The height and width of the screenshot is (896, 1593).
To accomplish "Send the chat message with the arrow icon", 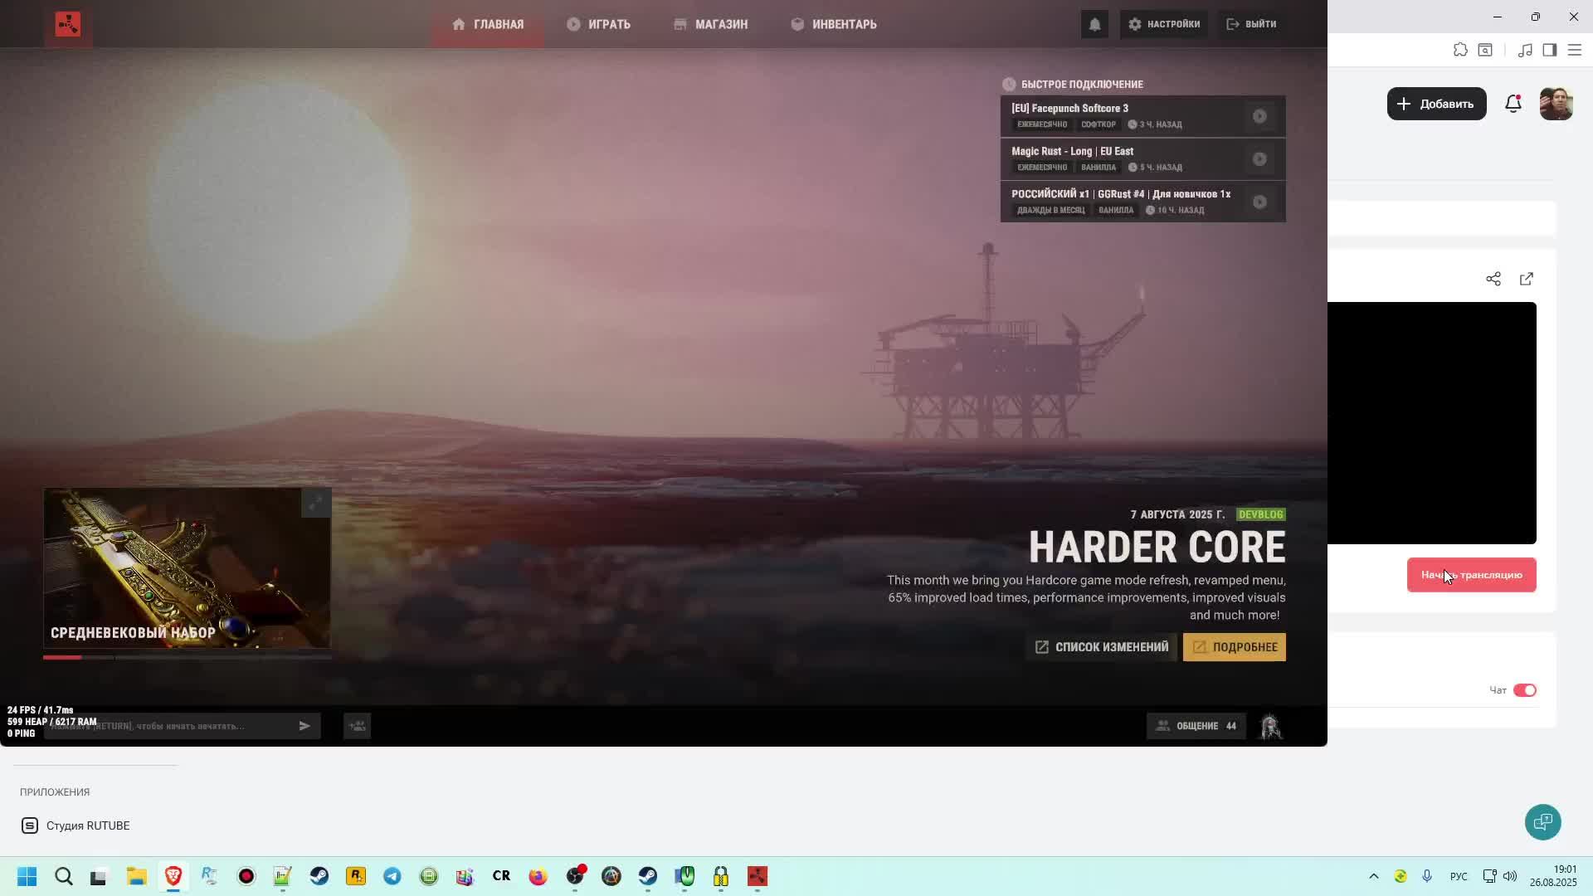I will click(x=304, y=726).
